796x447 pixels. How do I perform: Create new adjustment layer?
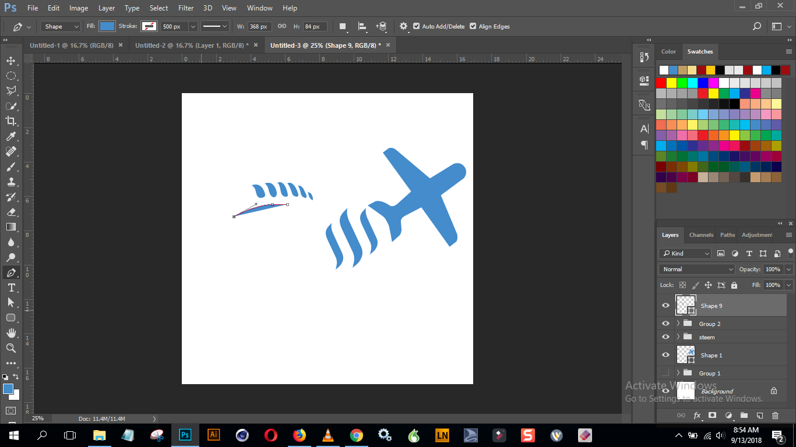pyautogui.click(x=728, y=416)
